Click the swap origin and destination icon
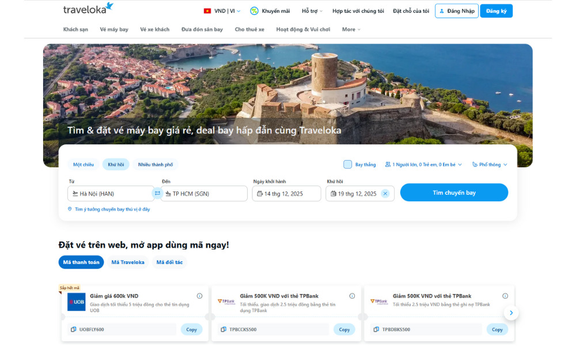576x346 pixels. tap(158, 193)
